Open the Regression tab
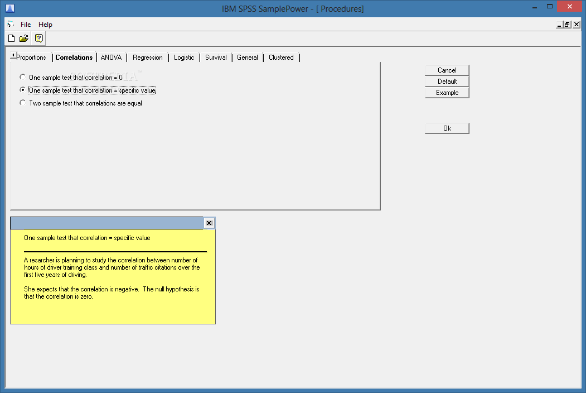586x393 pixels. (148, 57)
